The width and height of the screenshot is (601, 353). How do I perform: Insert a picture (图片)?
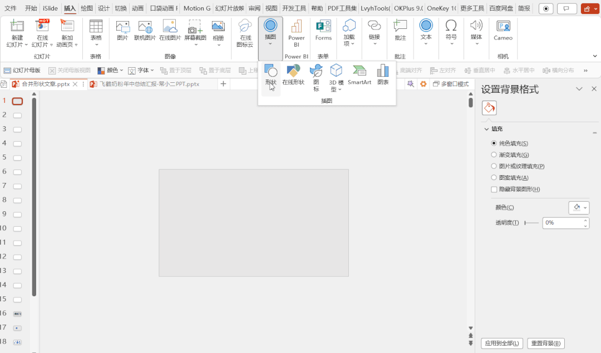coord(122,31)
